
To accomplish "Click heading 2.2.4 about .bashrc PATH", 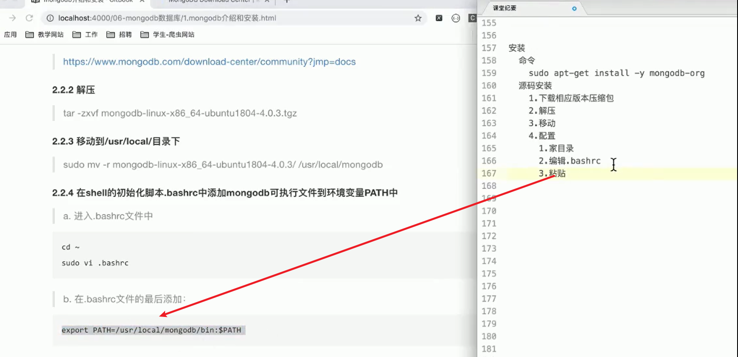I will click(225, 193).
